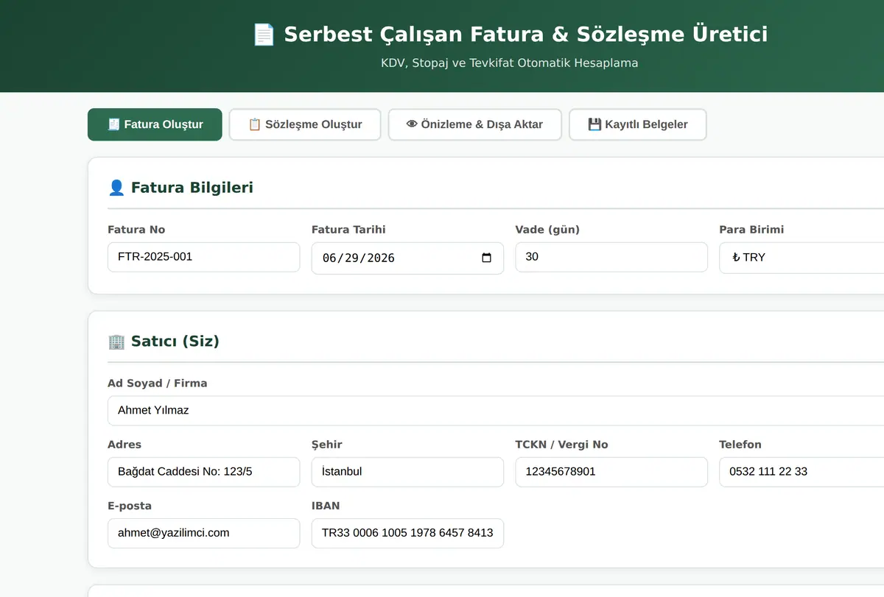Go to the Kayıtlı Belgeler tab

click(638, 124)
